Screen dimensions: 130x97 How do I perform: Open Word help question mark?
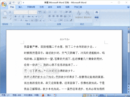pos(128,7)
